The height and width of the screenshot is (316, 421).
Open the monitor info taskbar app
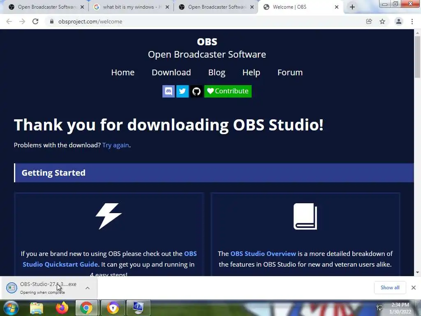138,308
